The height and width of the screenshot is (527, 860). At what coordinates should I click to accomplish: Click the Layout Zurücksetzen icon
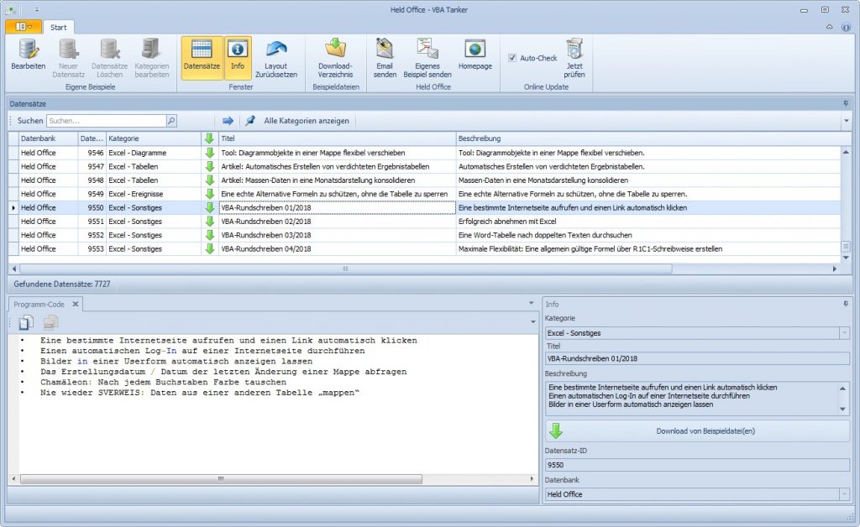click(x=275, y=57)
